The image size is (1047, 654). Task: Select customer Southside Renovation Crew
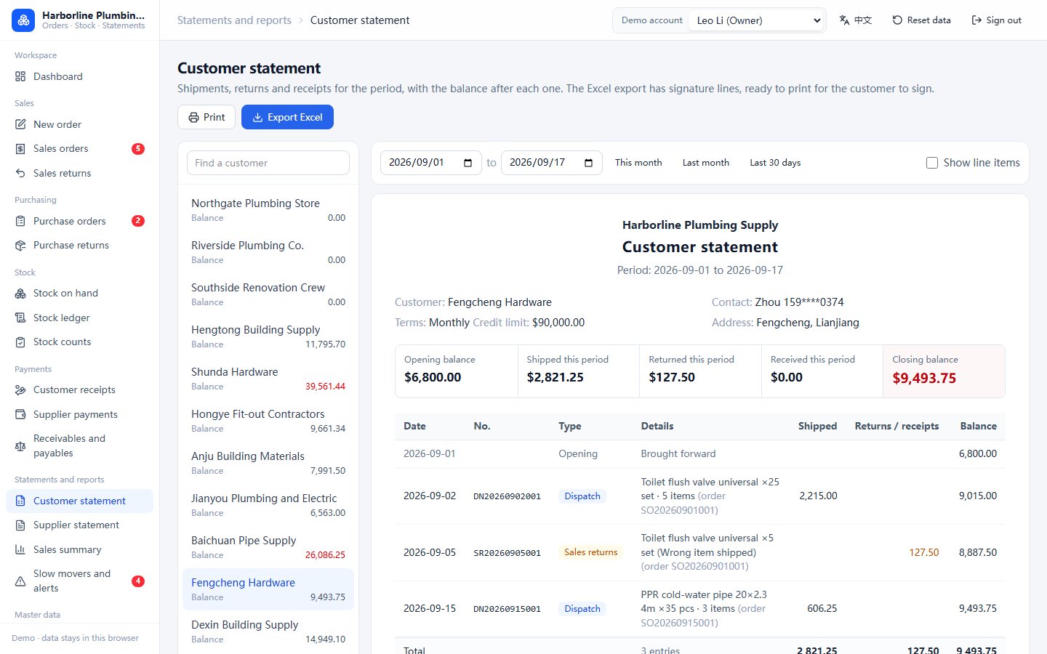268,294
